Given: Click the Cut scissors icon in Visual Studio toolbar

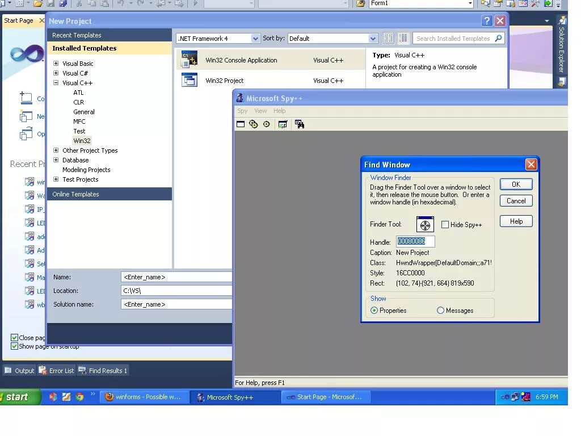Looking at the screenshot, I should coord(79,3).
